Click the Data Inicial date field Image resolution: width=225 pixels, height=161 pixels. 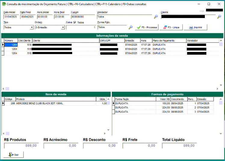11,17
